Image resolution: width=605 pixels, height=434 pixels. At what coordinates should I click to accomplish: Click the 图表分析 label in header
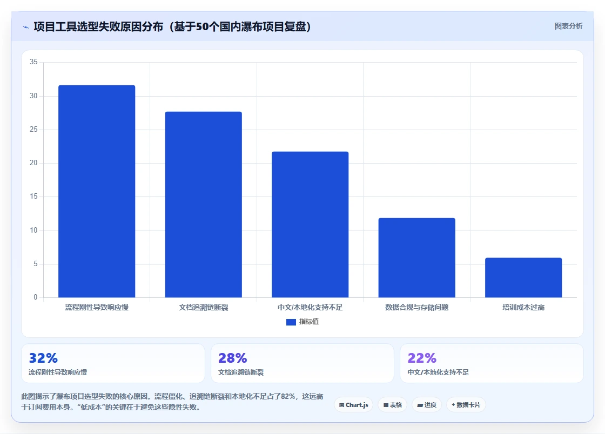pyautogui.click(x=568, y=26)
